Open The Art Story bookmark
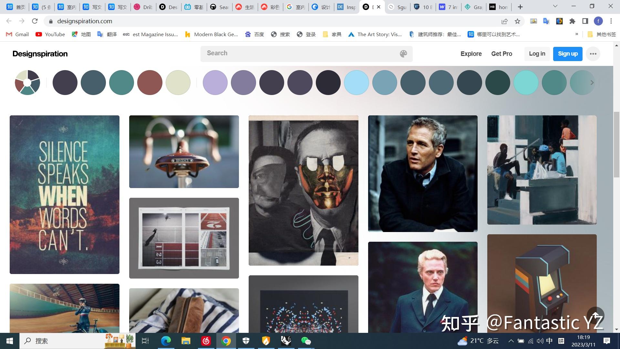The height and width of the screenshot is (349, 620). (375, 34)
